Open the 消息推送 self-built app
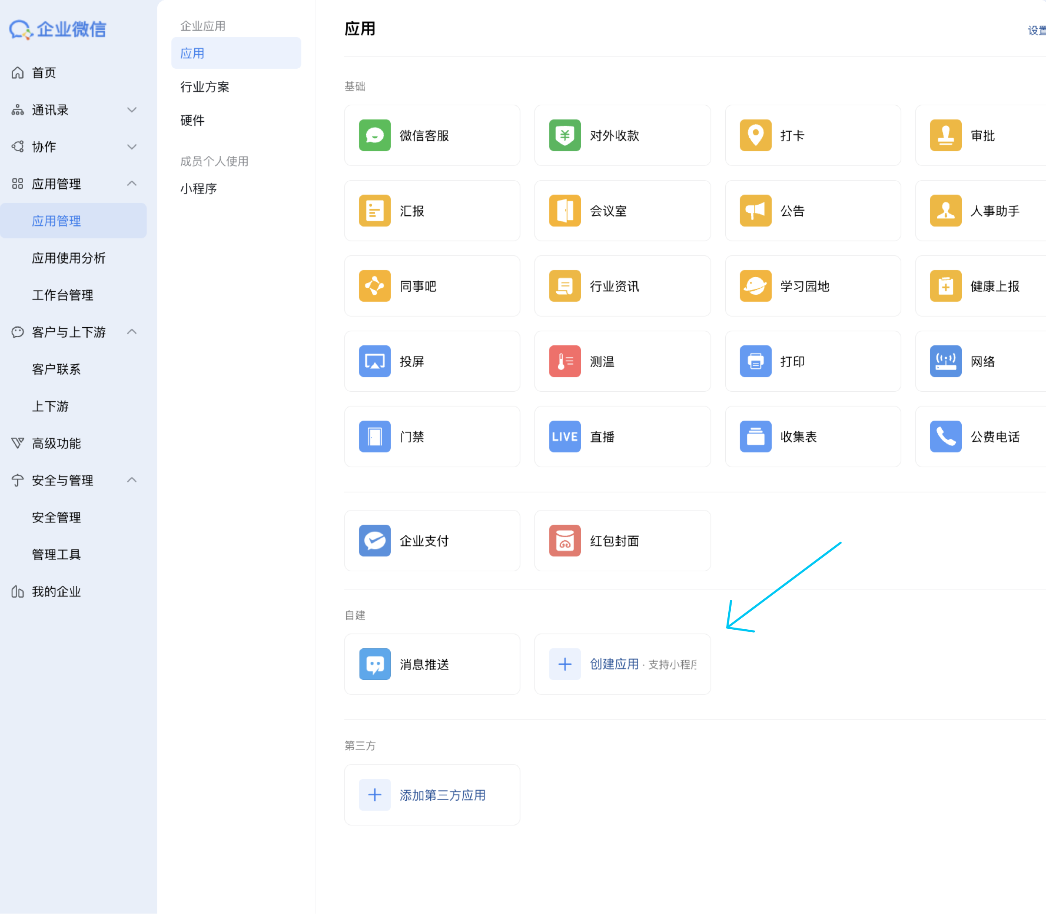1046x914 pixels. click(432, 664)
